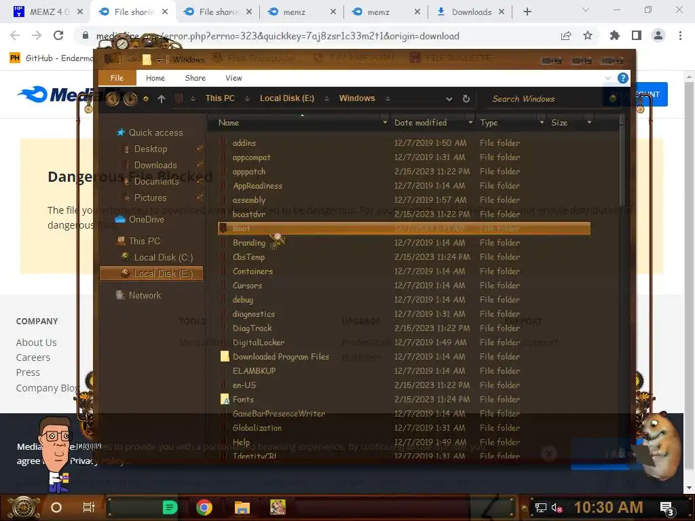The height and width of the screenshot is (521, 695).
Task: Open the notification center icon
Action: coord(667,508)
